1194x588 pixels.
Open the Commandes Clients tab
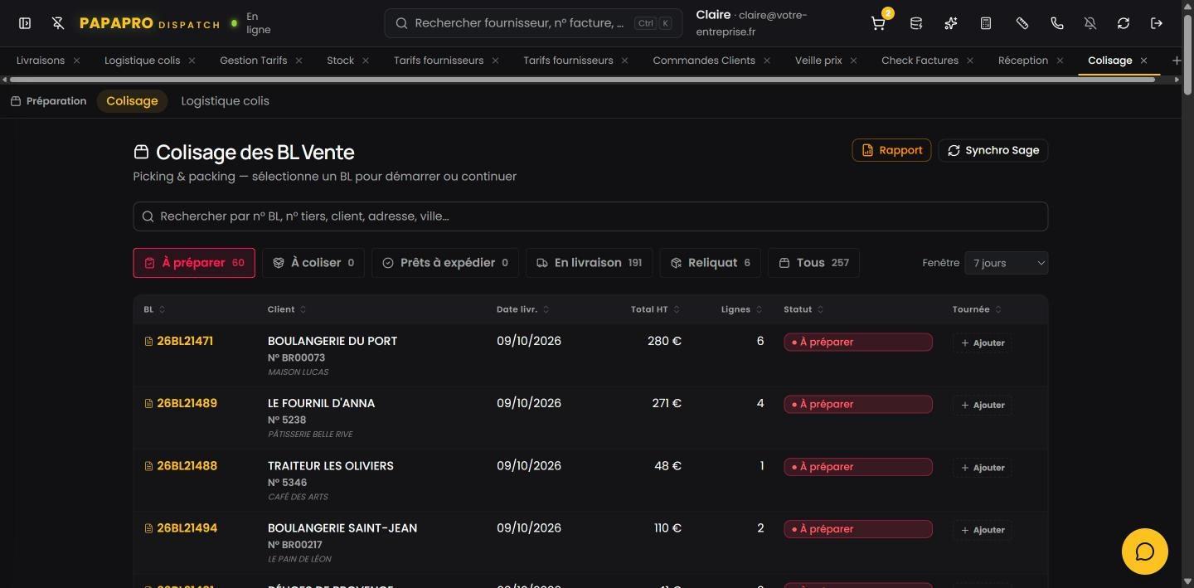pos(704,61)
